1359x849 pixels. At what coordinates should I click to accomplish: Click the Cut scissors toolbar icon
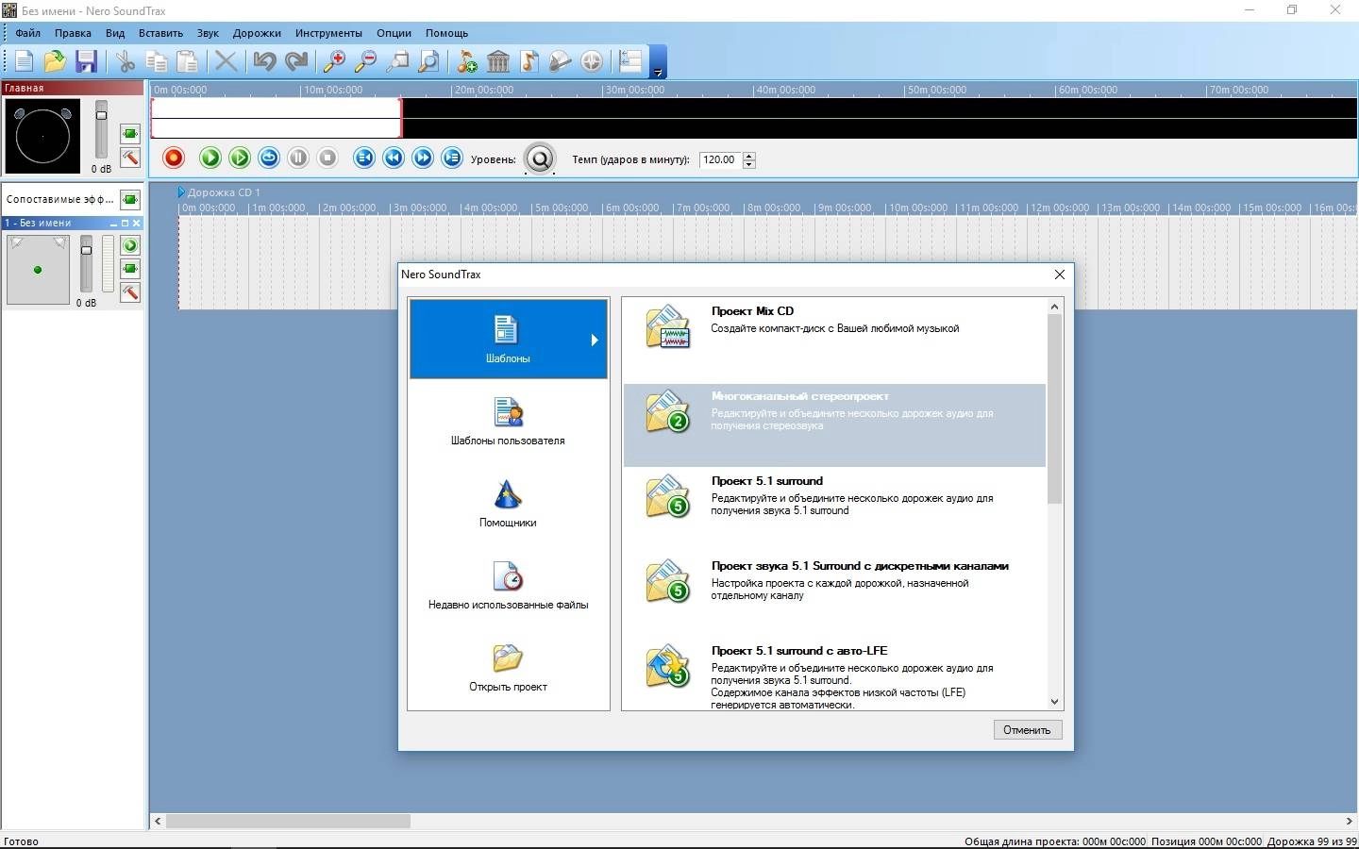pyautogui.click(x=126, y=62)
